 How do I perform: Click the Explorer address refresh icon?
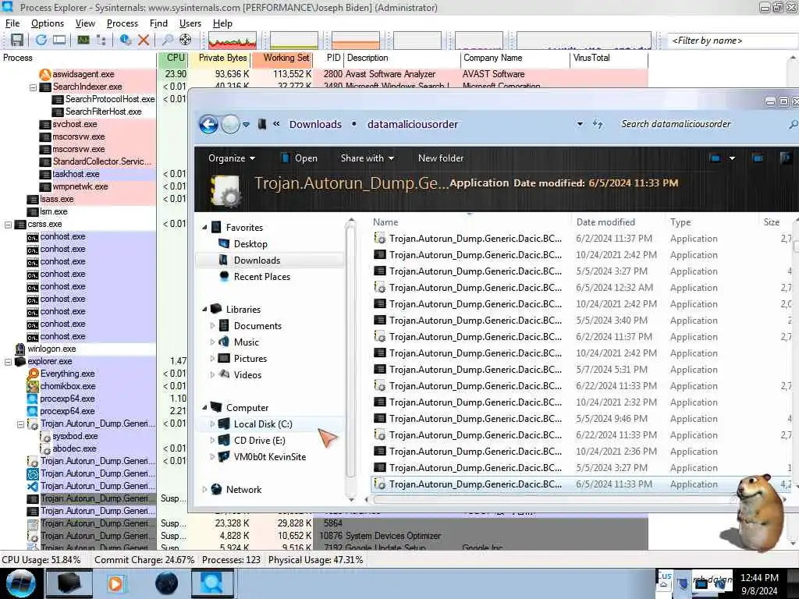pos(598,124)
